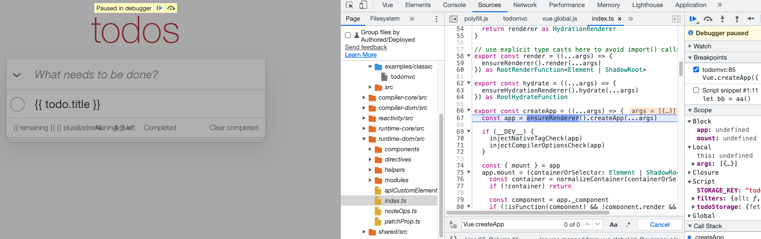
Task: Toggle match case search option
Action: [x=613, y=224]
